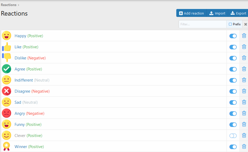Select the Funny reaction title
The width and height of the screenshot is (248, 152).
click(20, 125)
